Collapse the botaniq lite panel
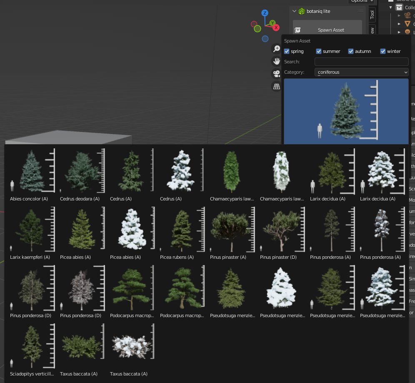 pos(294,11)
